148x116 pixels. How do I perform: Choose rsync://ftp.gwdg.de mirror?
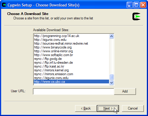[71, 59]
